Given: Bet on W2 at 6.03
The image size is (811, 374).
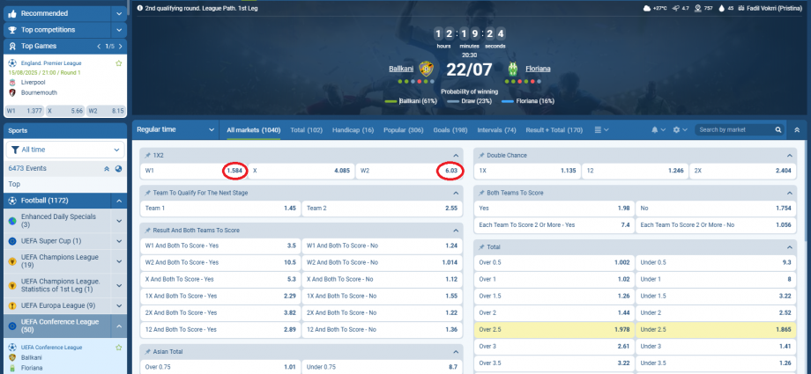Looking at the screenshot, I should (409, 171).
